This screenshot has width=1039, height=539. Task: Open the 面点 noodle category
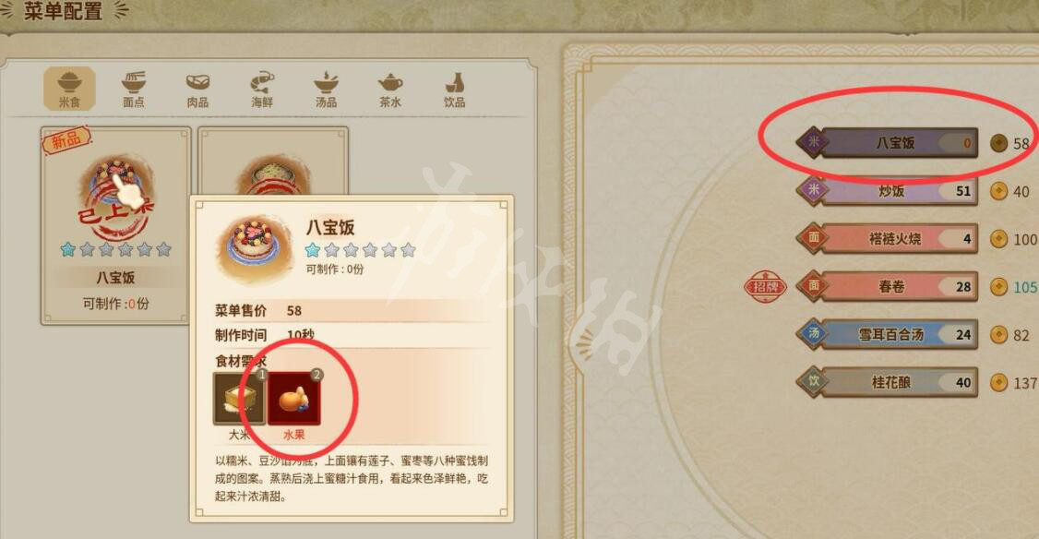[133, 89]
